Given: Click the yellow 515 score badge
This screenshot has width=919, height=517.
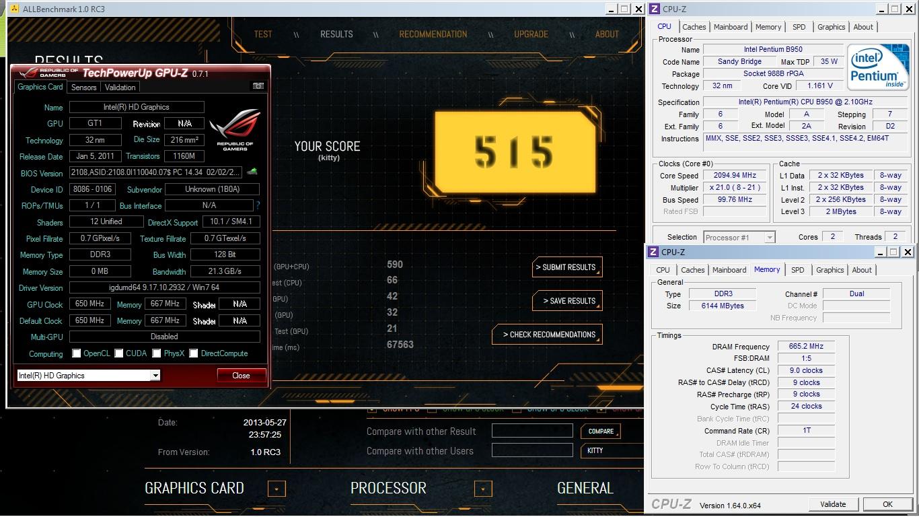Looking at the screenshot, I should 515,152.
